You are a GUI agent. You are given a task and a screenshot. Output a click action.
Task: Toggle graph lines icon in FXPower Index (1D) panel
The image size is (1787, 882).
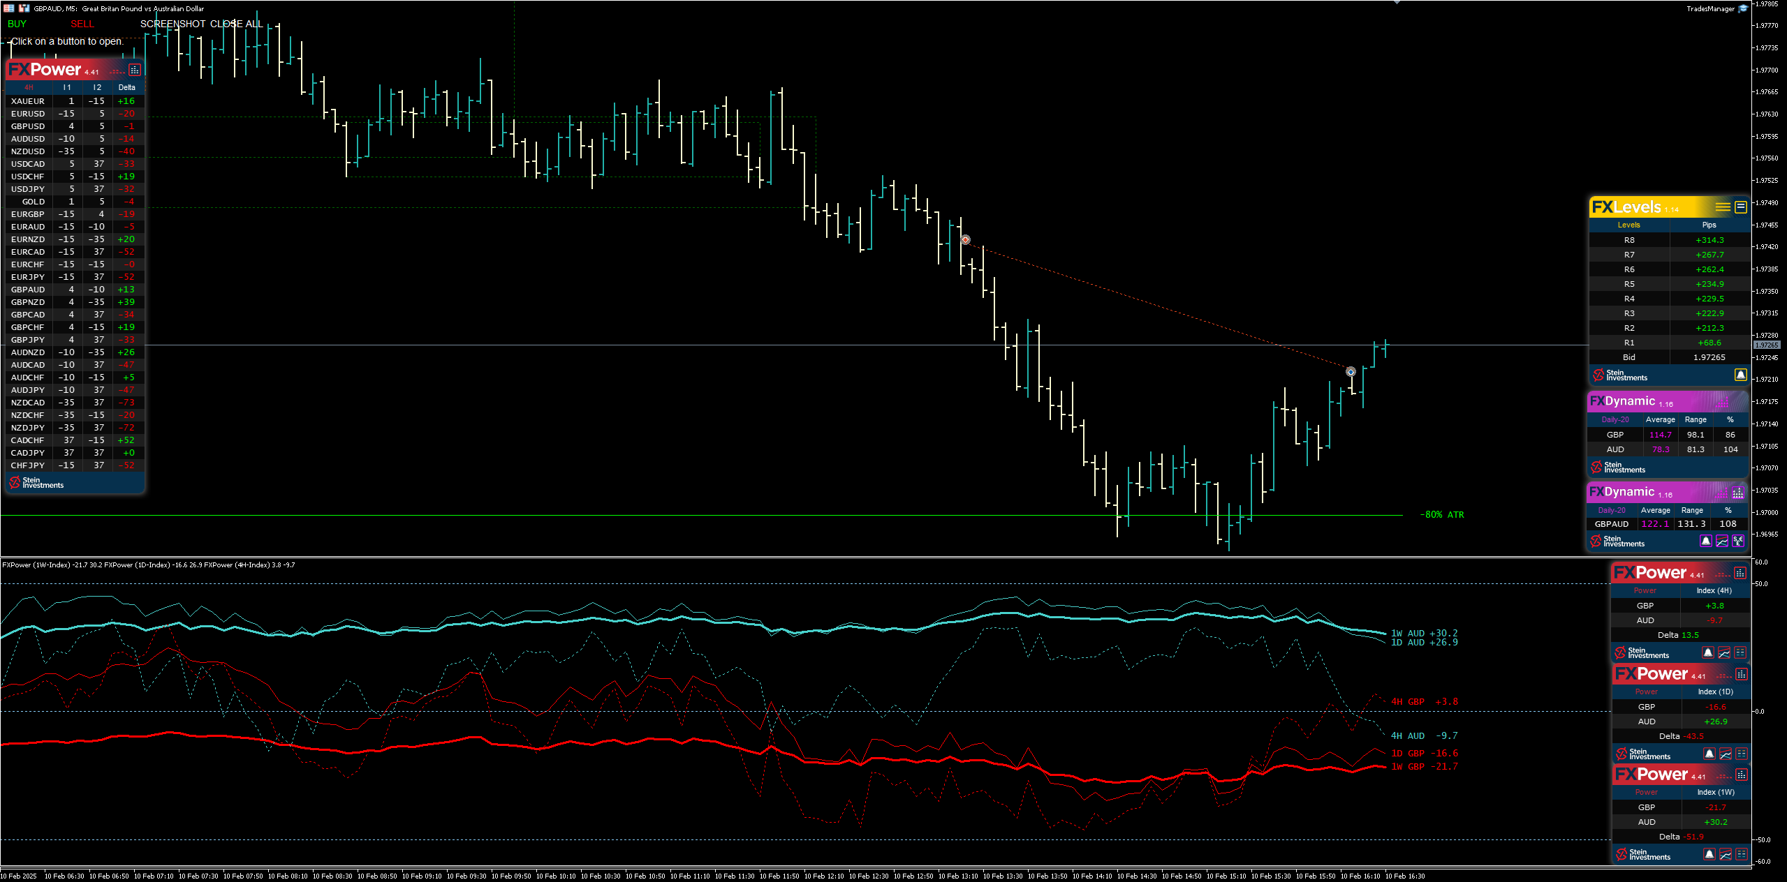(x=1726, y=754)
